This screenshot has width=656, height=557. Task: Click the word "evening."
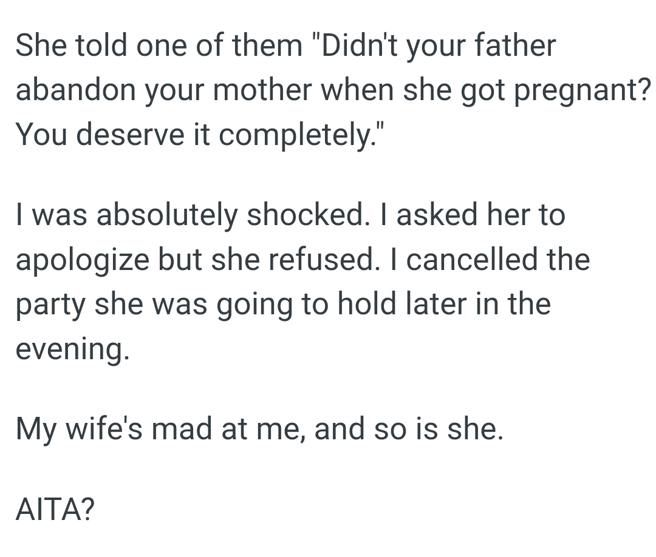click(72, 349)
